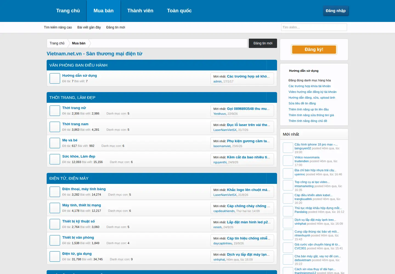Switch to the Toàn quốc tab
395x274 pixels.
coord(179,11)
